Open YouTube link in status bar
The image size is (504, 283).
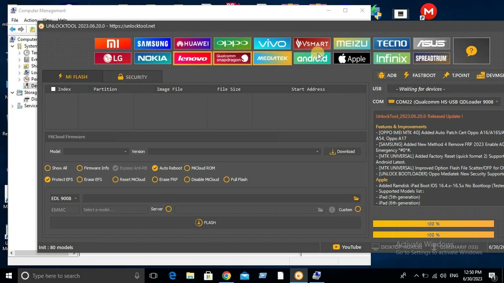point(347,247)
